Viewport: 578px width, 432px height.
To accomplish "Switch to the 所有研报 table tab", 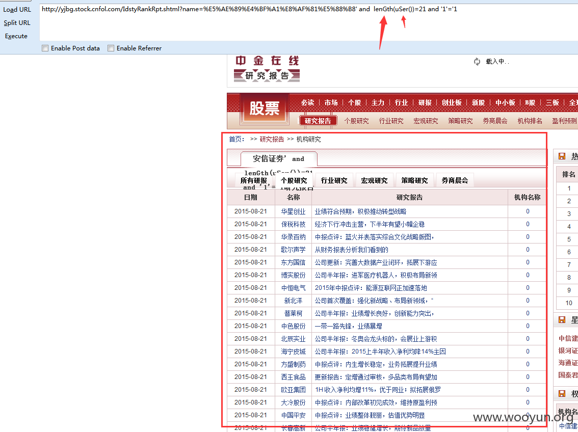I will pos(254,180).
